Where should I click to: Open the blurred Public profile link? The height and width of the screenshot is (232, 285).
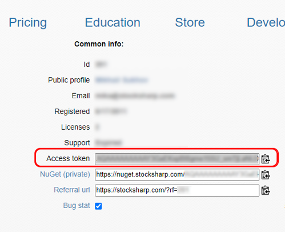(x=122, y=80)
